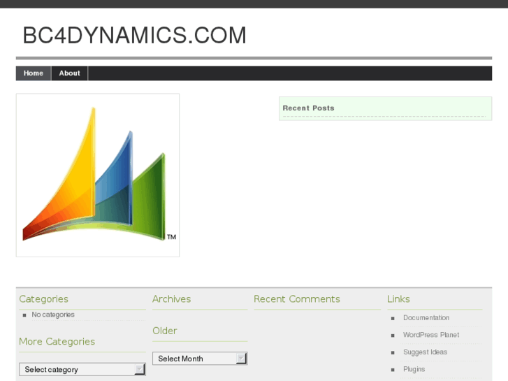Open the Suggest Ideas link
The width and height of the screenshot is (508, 381).
(x=425, y=352)
